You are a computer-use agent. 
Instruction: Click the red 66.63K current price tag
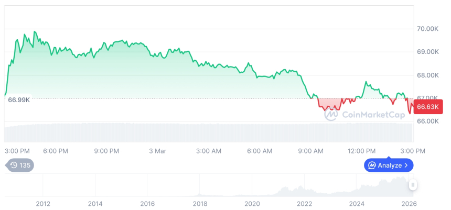[428, 107]
